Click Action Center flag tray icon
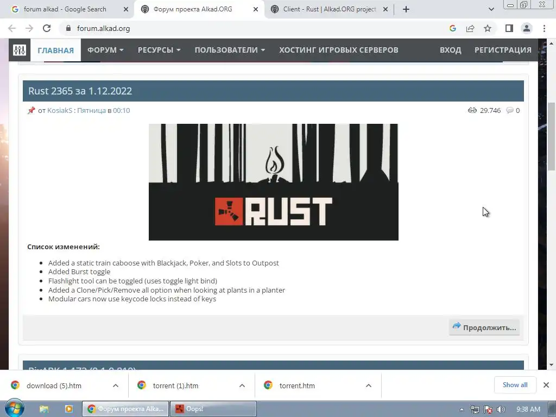The image size is (556, 417). click(x=488, y=409)
